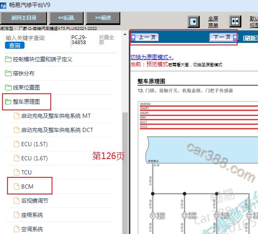
Task: Click the fullscreen arrow panel icon
Action: [x=193, y=21]
